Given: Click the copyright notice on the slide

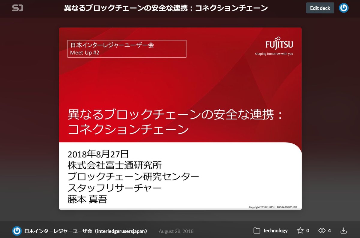Looking at the screenshot, I should tap(273, 207).
